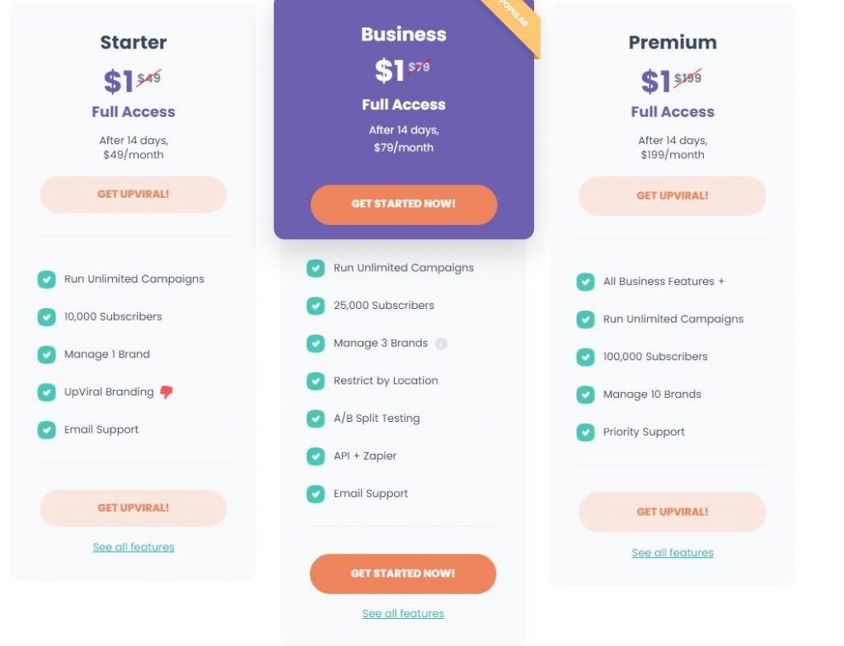The width and height of the screenshot is (844, 646).
Task: Click the bottom Get UpViral button under Premium features
Action: point(673,512)
